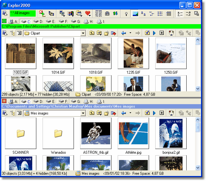Image resolution: width=206 pixels, height=181 pixels.
Task: Click the light bulb icon in main toolbar
Action: [126, 14]
